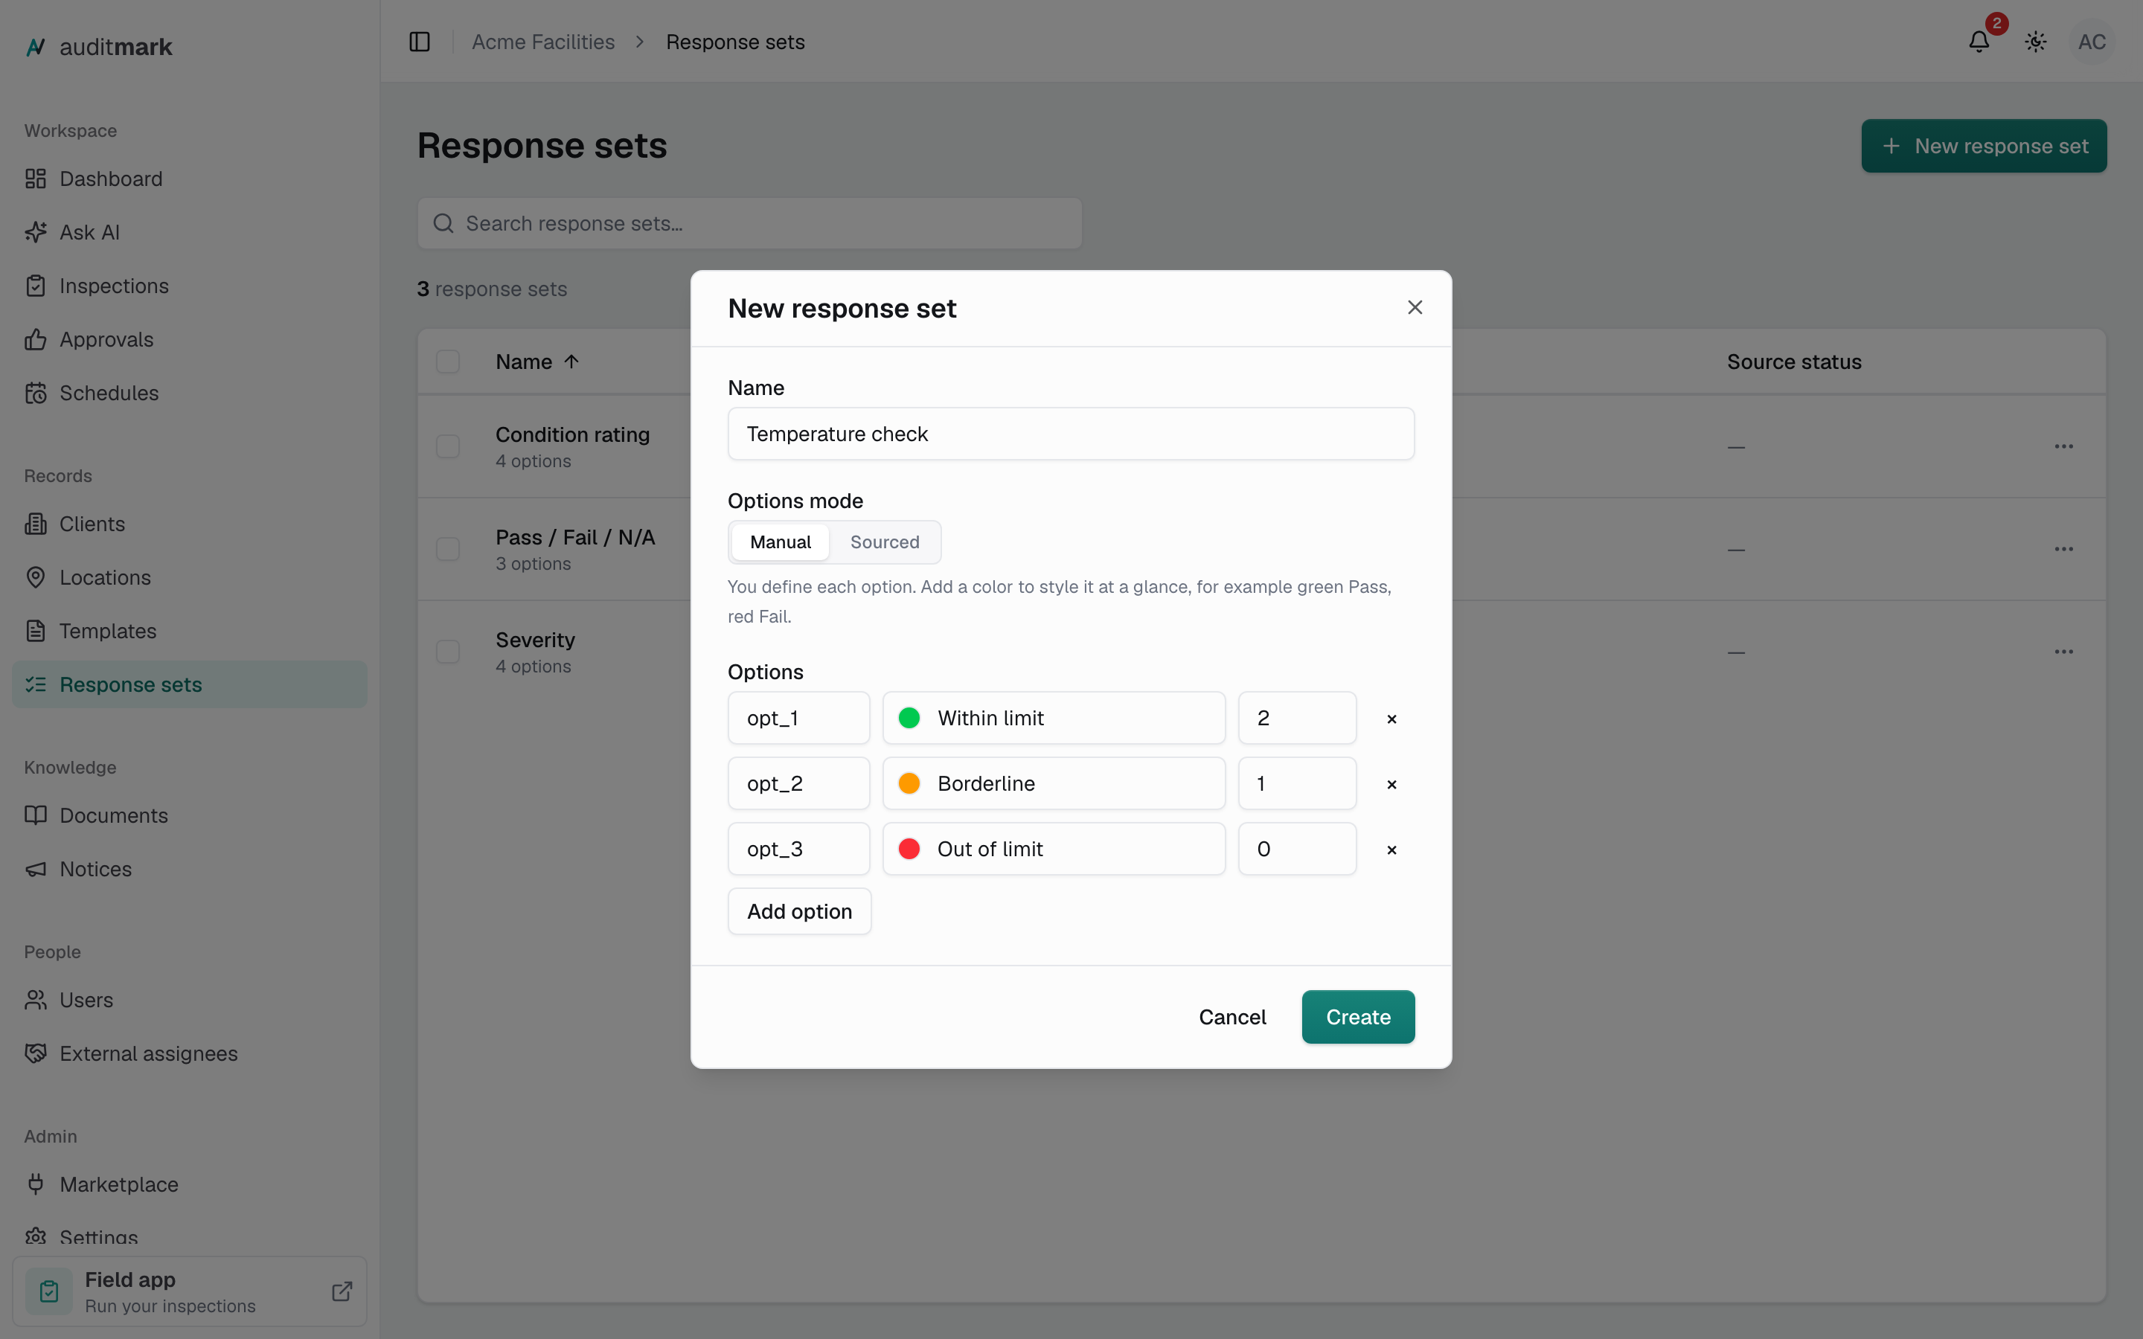Viewport: 2143px width, 1339px height.
Task: Pick the green color for Within limit
Action: pos(909,718)
